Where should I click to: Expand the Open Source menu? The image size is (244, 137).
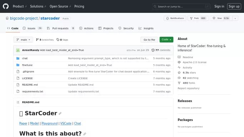pyautogui.click(x=60, y=6)
